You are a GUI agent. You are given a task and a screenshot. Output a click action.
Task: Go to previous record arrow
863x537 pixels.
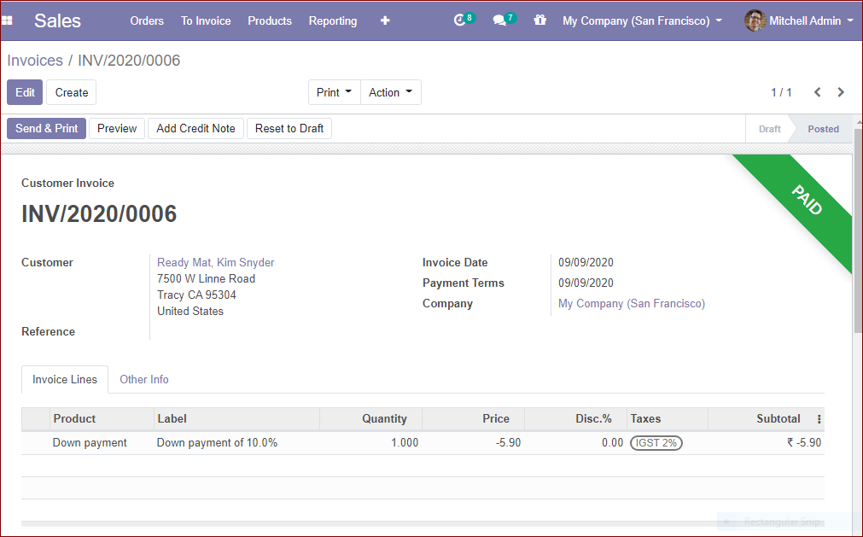pyautogui.click(x=817, y=92)
